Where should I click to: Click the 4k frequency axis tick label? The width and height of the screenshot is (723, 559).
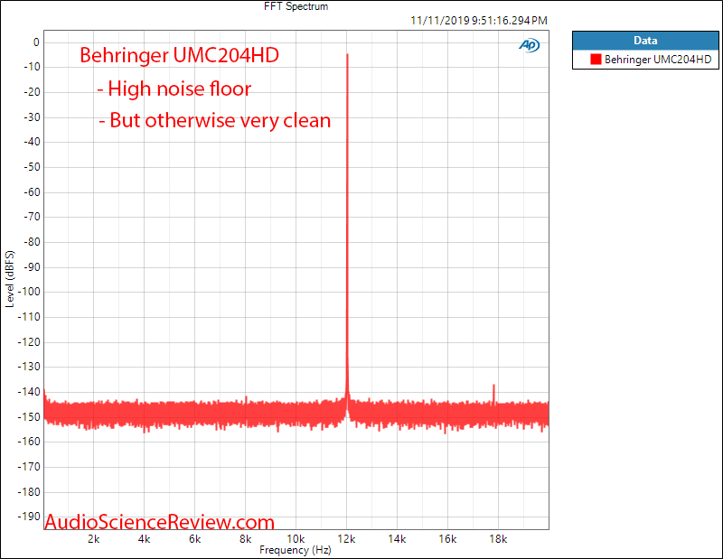coord(145,539)
